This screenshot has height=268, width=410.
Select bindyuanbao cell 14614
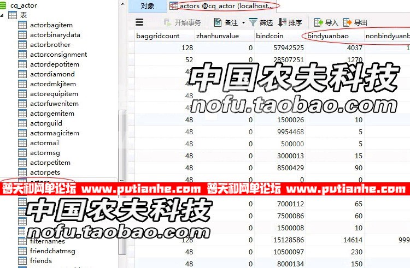(x=335, y=240)
